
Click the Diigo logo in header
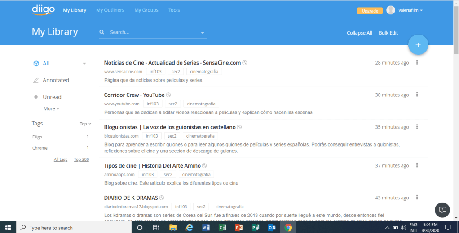click(x=43, y=10)
